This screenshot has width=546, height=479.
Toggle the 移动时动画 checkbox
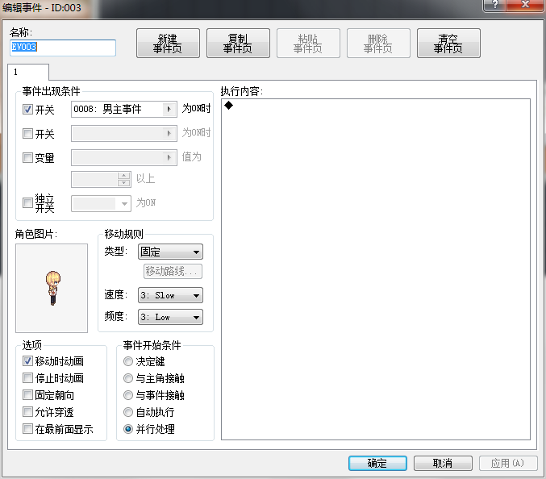pos(27,361)
